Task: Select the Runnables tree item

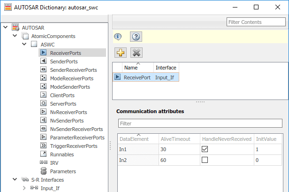Action: [x=61, y=154]
